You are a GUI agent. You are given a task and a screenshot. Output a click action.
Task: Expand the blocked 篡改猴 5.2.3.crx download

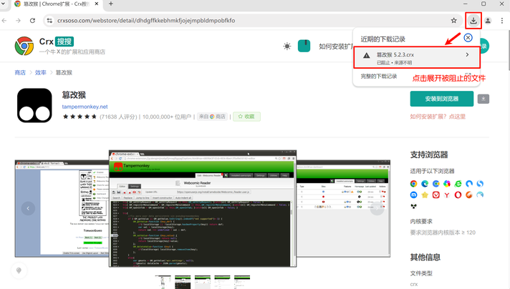(x=467, y=55)
